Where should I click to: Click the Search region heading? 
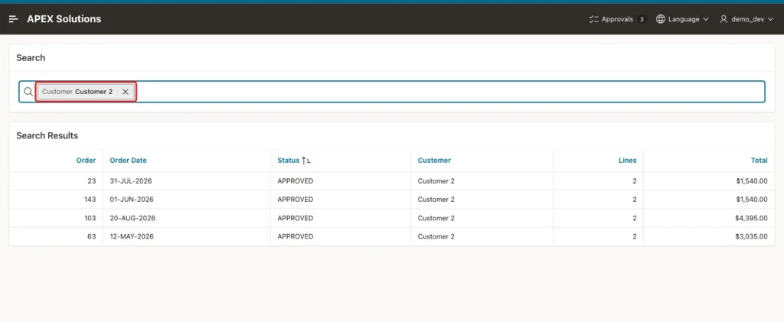[31, 57]
